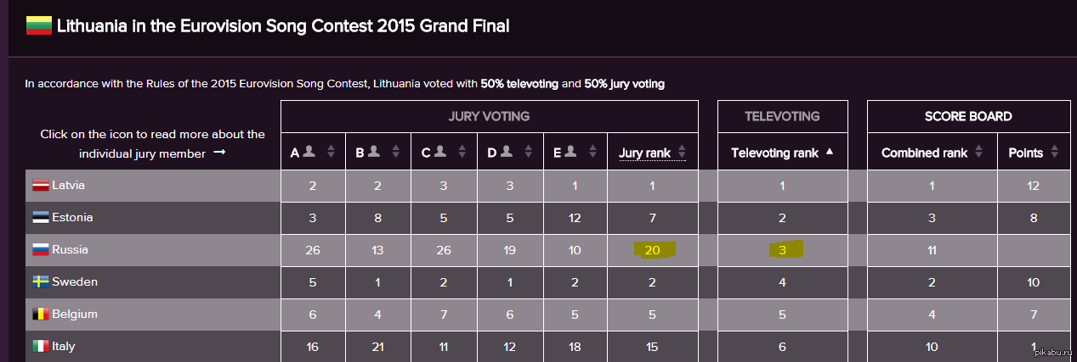Open jury member B profile icon
Viewport: 1077px width, 362px height.
coord(375,152)
